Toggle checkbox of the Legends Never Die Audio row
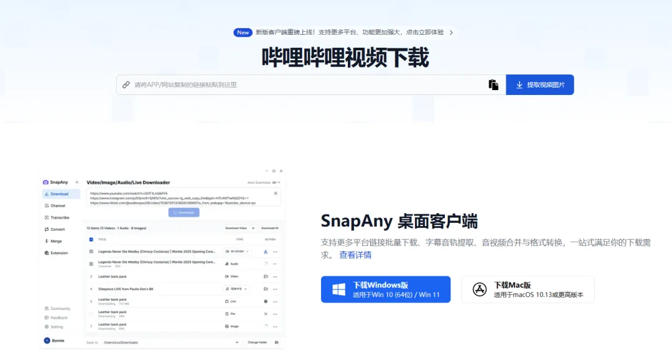 click(91, 264)
